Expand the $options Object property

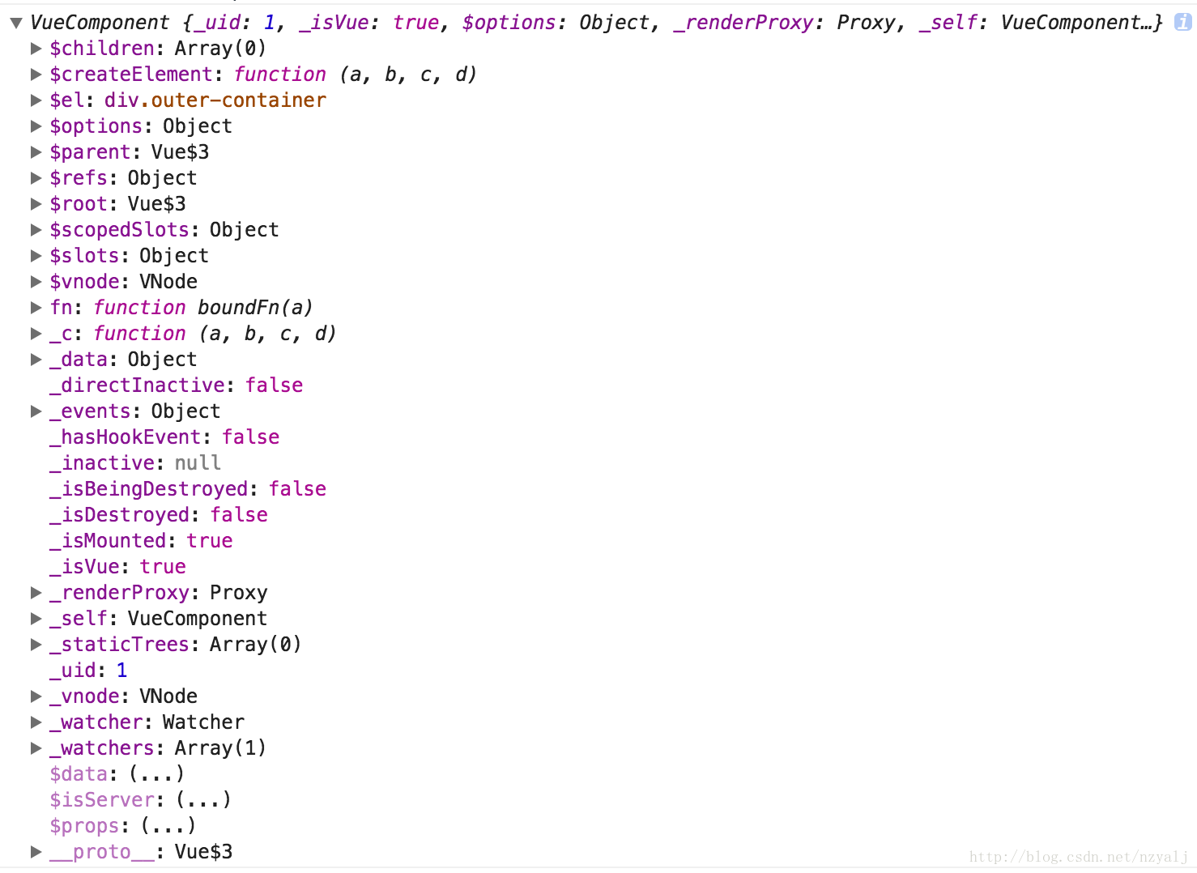pyautogui.click(x=36, y=126)
